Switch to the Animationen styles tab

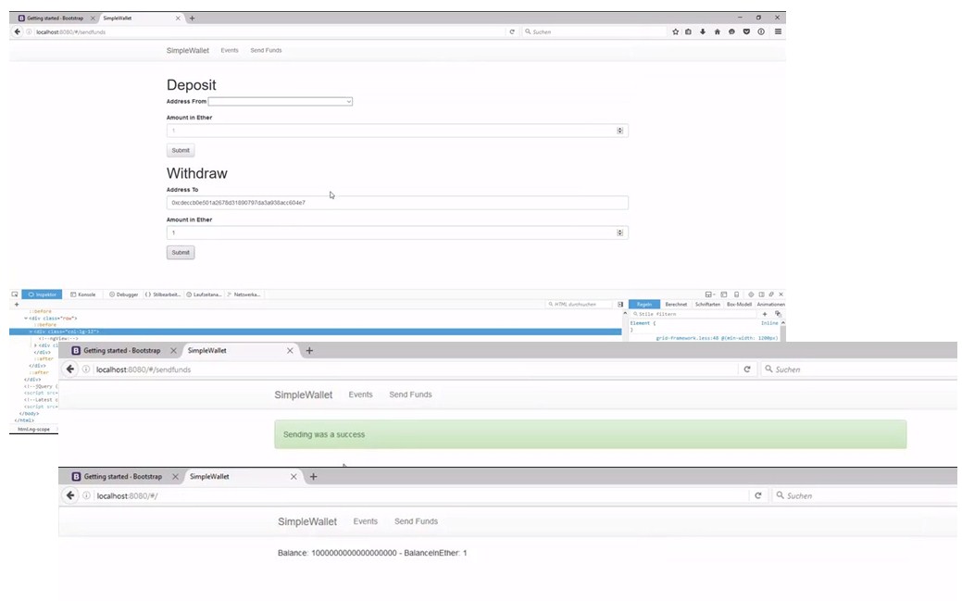point(770,305)
